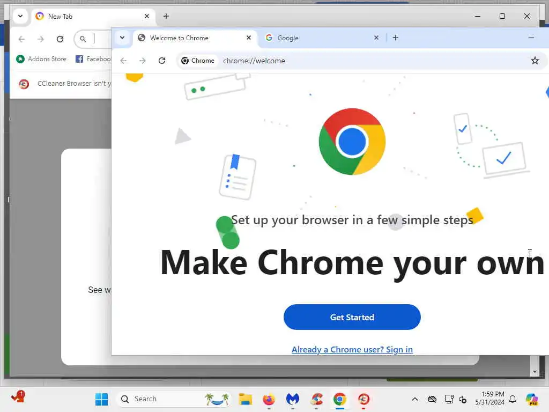Image resolution: width=549 pixels, height=412 pixels.
Task: Open Facebook bookmark in CCleaner Browser
Action: pyautogui.click(x=93, y=59)
